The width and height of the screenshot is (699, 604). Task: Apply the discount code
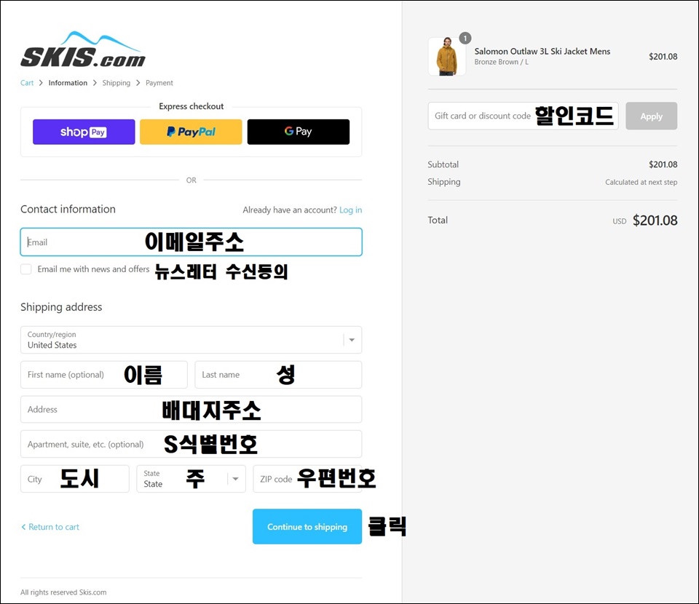click(651, 116)
